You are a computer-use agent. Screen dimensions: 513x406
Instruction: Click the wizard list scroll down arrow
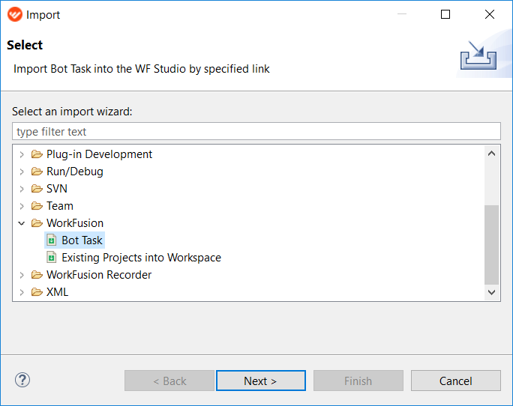(491, 292)
